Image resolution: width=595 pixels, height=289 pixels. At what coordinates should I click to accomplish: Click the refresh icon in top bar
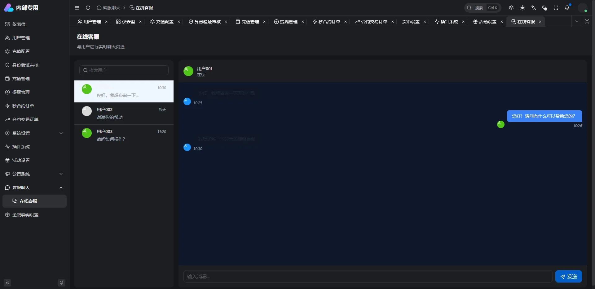[x=88, y=8]
